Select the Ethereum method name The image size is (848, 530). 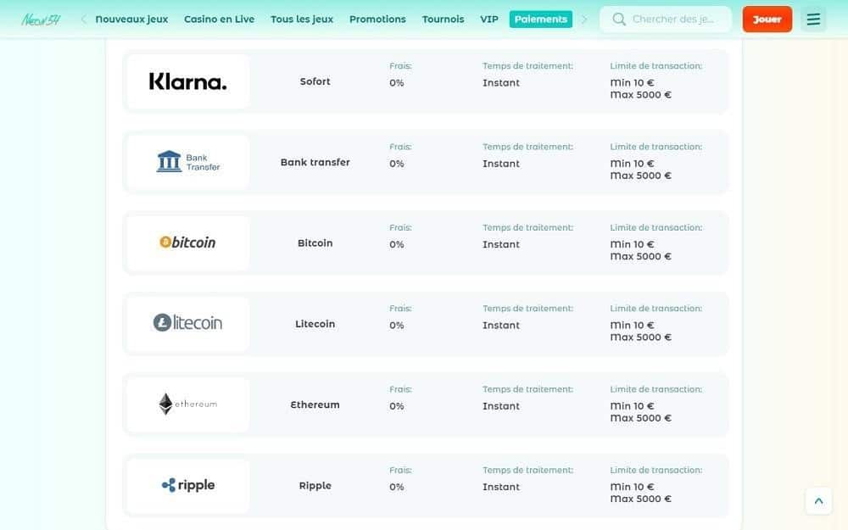tap(315, 405)
